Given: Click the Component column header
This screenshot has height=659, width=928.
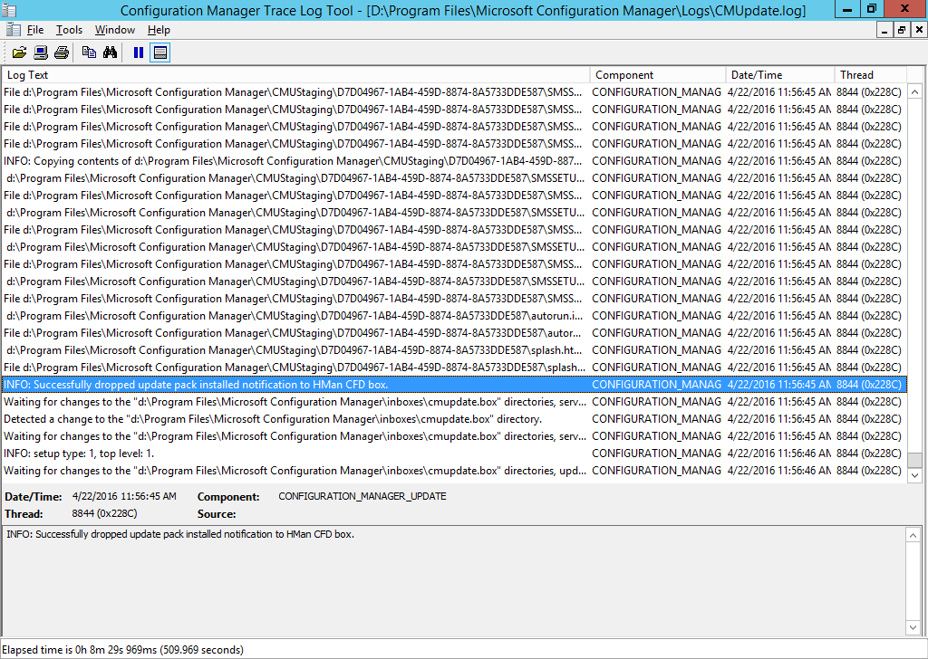Looking at the screenshot, I should coord(658,75).
